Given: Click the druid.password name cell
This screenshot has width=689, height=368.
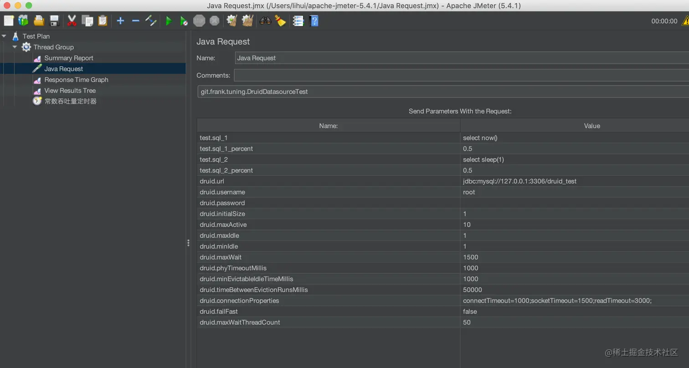Looking at the screenshot, I should (328, 203).
